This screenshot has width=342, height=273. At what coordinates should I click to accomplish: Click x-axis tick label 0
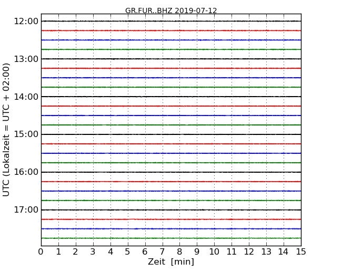[41, 252]
